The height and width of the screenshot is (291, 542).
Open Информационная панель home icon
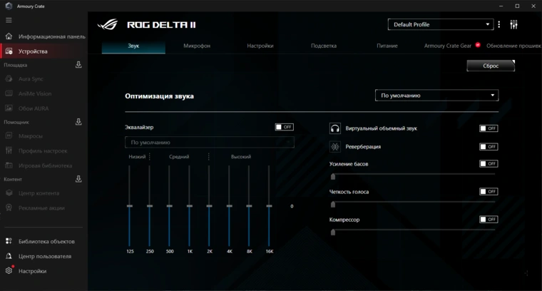coord(9,36)
